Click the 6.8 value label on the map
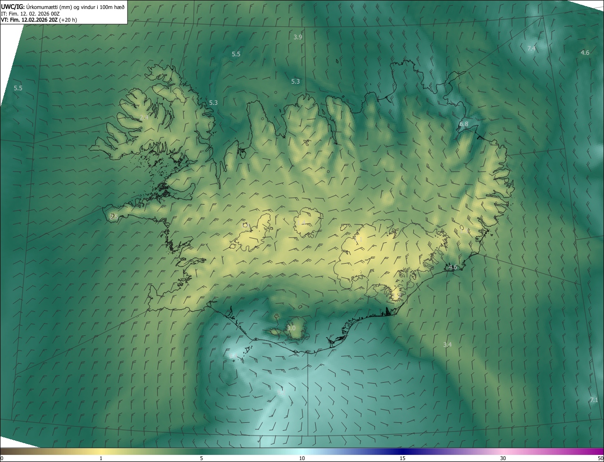This screenshot has width=604, height=462. [464, 124]
